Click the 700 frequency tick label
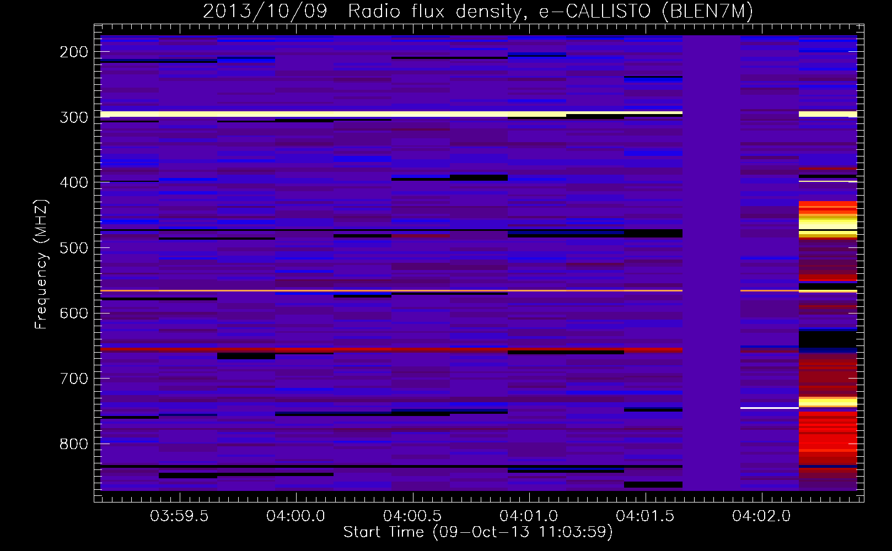This screenshot has height=551, width=892. 74,379
